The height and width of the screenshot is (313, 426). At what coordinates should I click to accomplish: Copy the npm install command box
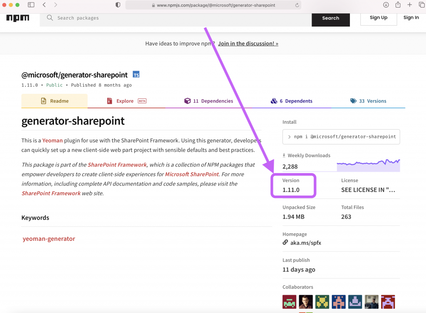click(341, 137)
